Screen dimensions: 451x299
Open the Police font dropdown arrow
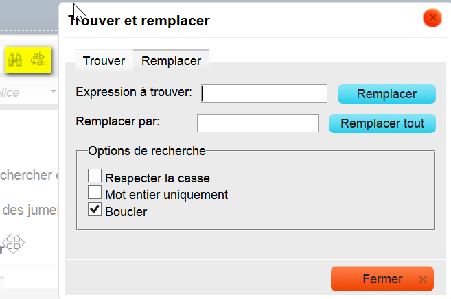[x=53, y=91]
